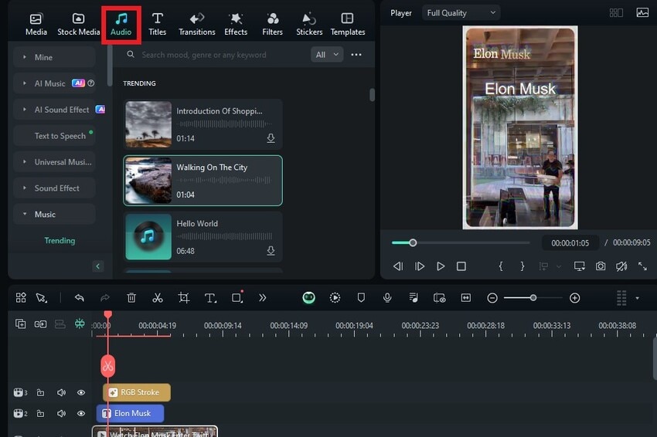The image size is (657, 437).
Task: Enter fullscreen preview mode
Action: pyautogui.click(x=642, y=266)
